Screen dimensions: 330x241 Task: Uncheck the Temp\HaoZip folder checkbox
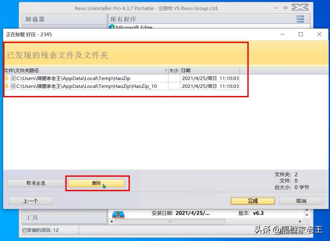[x=13, y=78]
